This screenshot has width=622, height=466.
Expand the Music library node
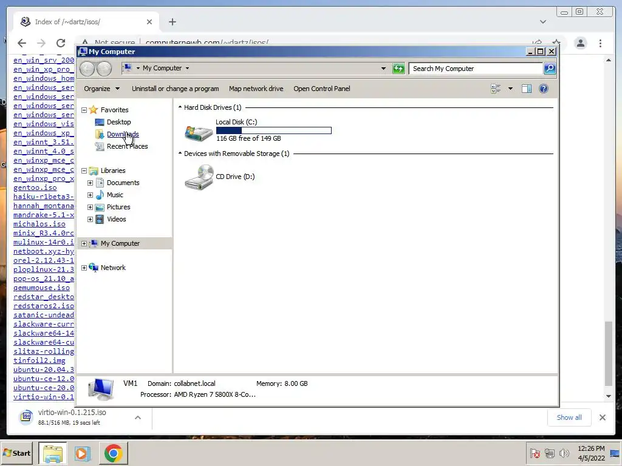90,195
